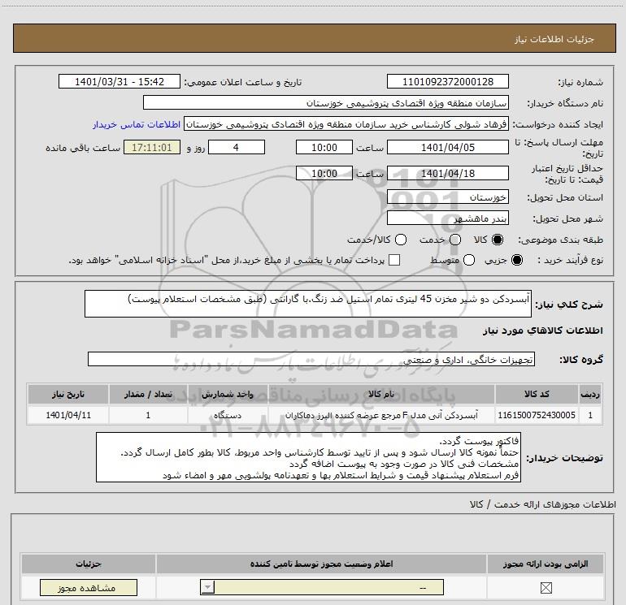Click the نام کالا column header
Viewport: 626px width, 605px height.
click(x=380, y=394)
